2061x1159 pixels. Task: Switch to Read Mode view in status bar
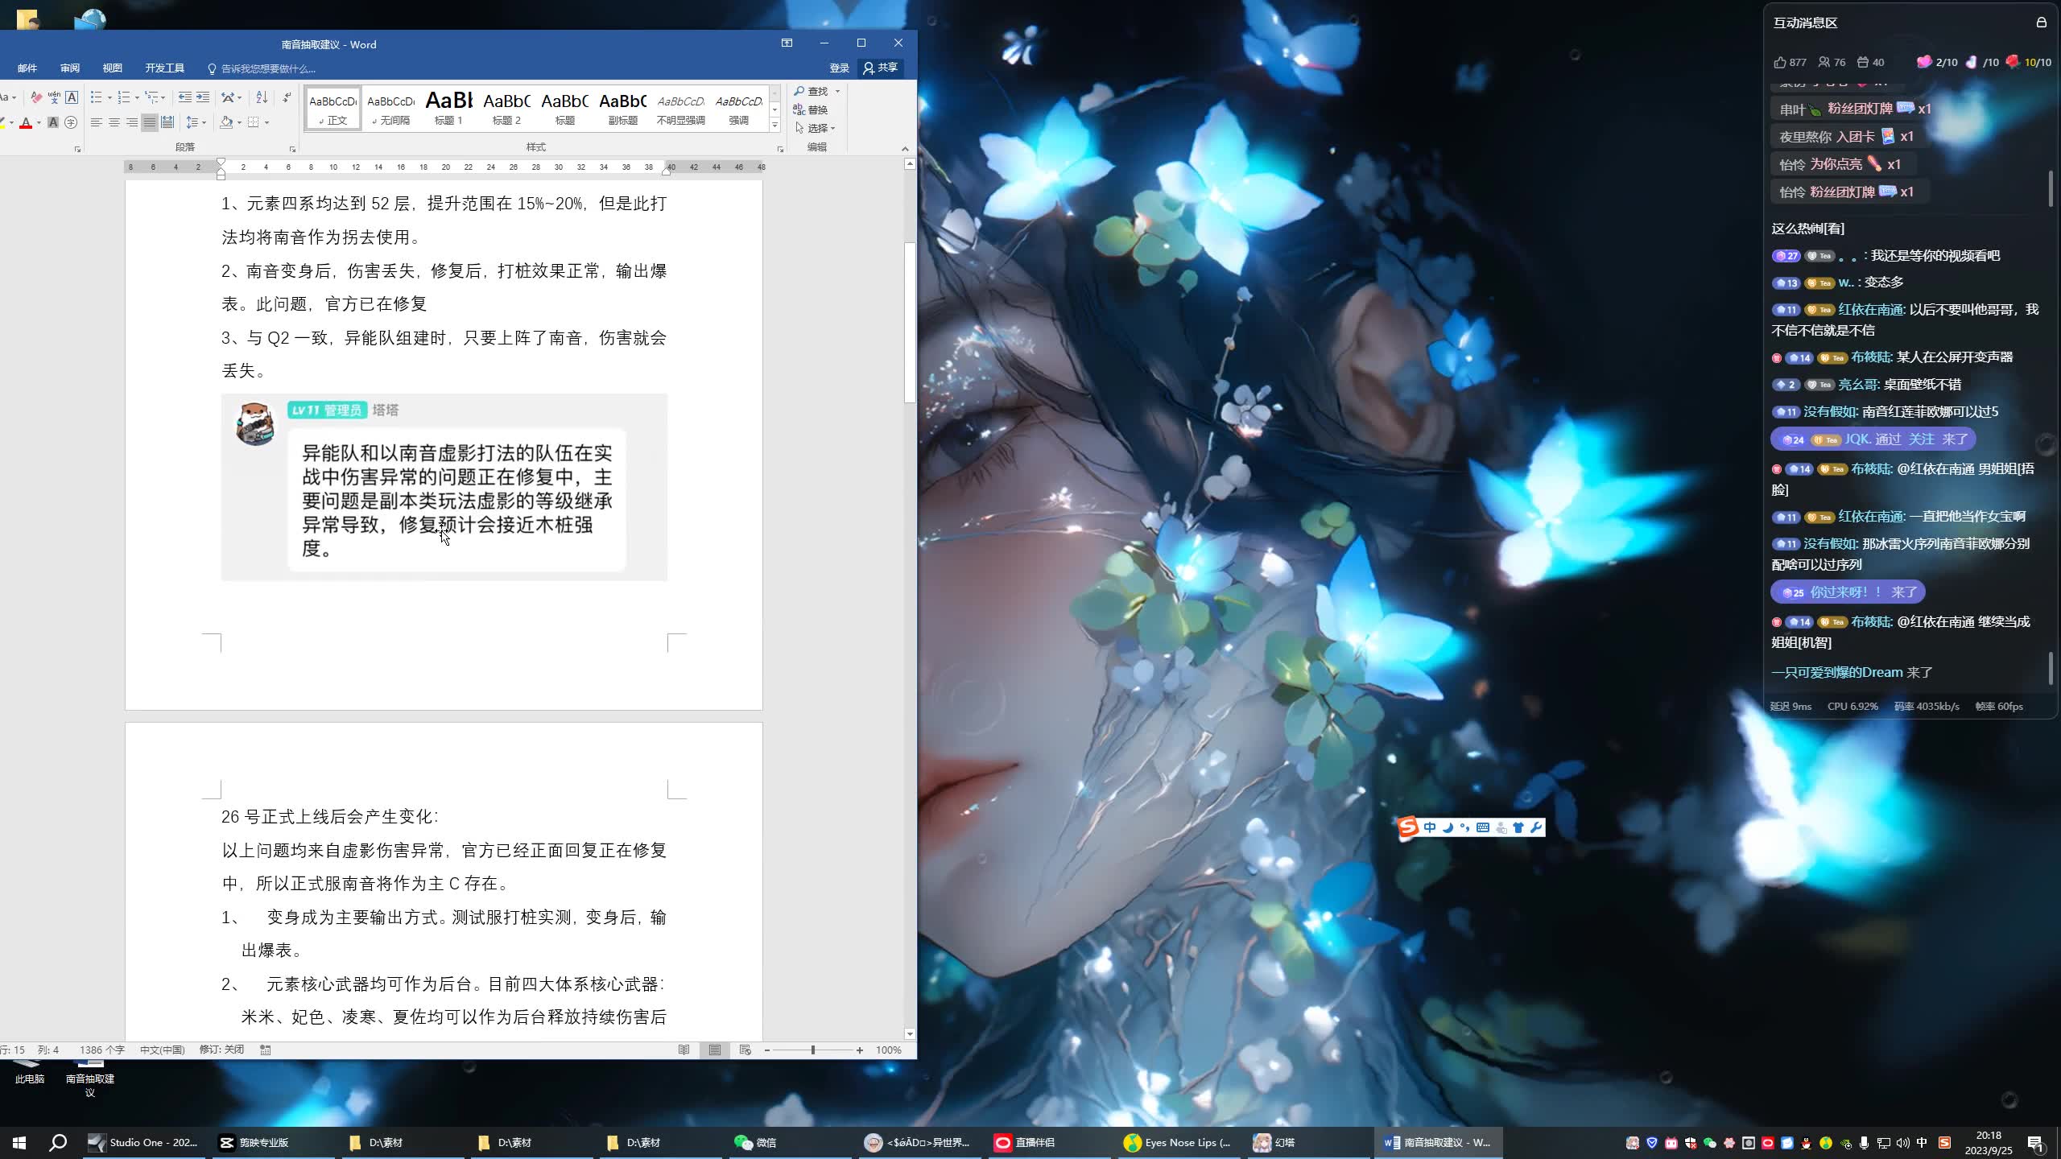click(x=684, y=1050)
